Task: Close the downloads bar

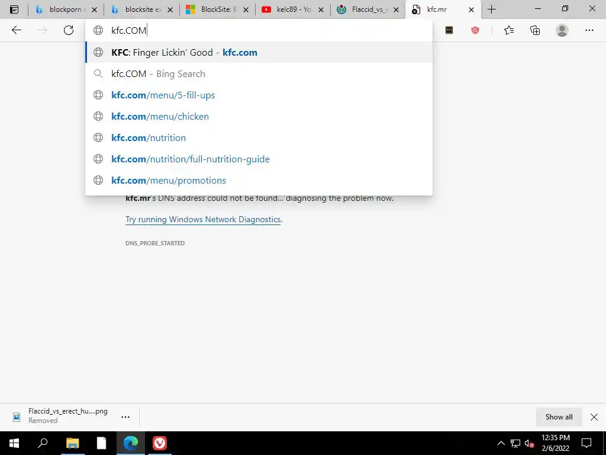Action: point(594,416)
